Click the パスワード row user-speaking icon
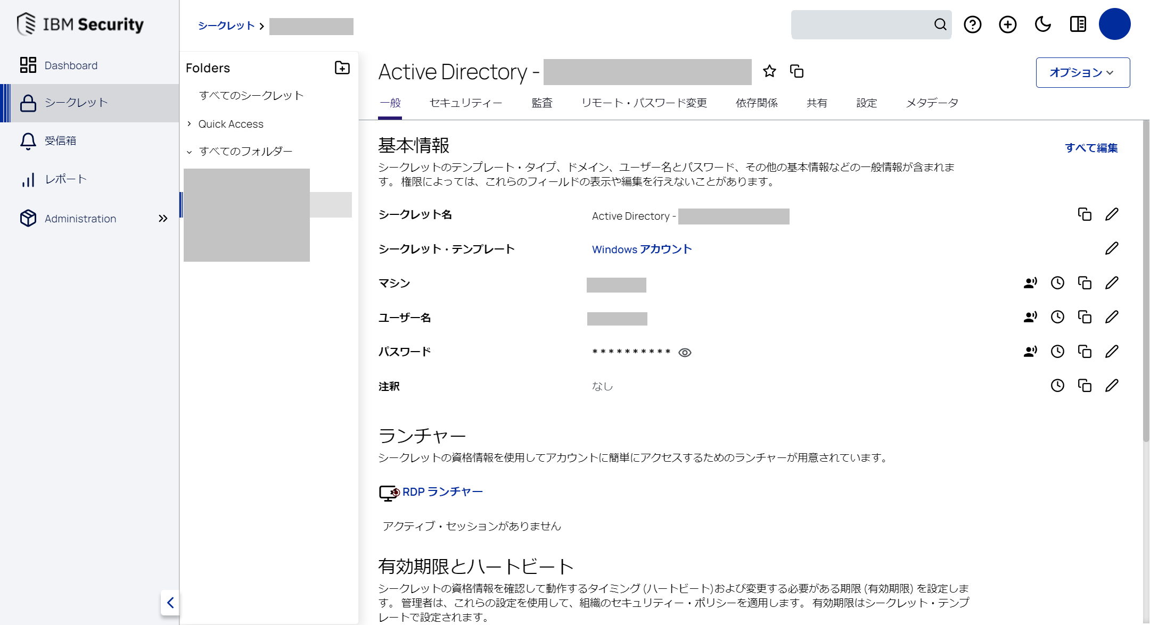The width and height of the screenshot is (1150, 625). click(1030, 352)
